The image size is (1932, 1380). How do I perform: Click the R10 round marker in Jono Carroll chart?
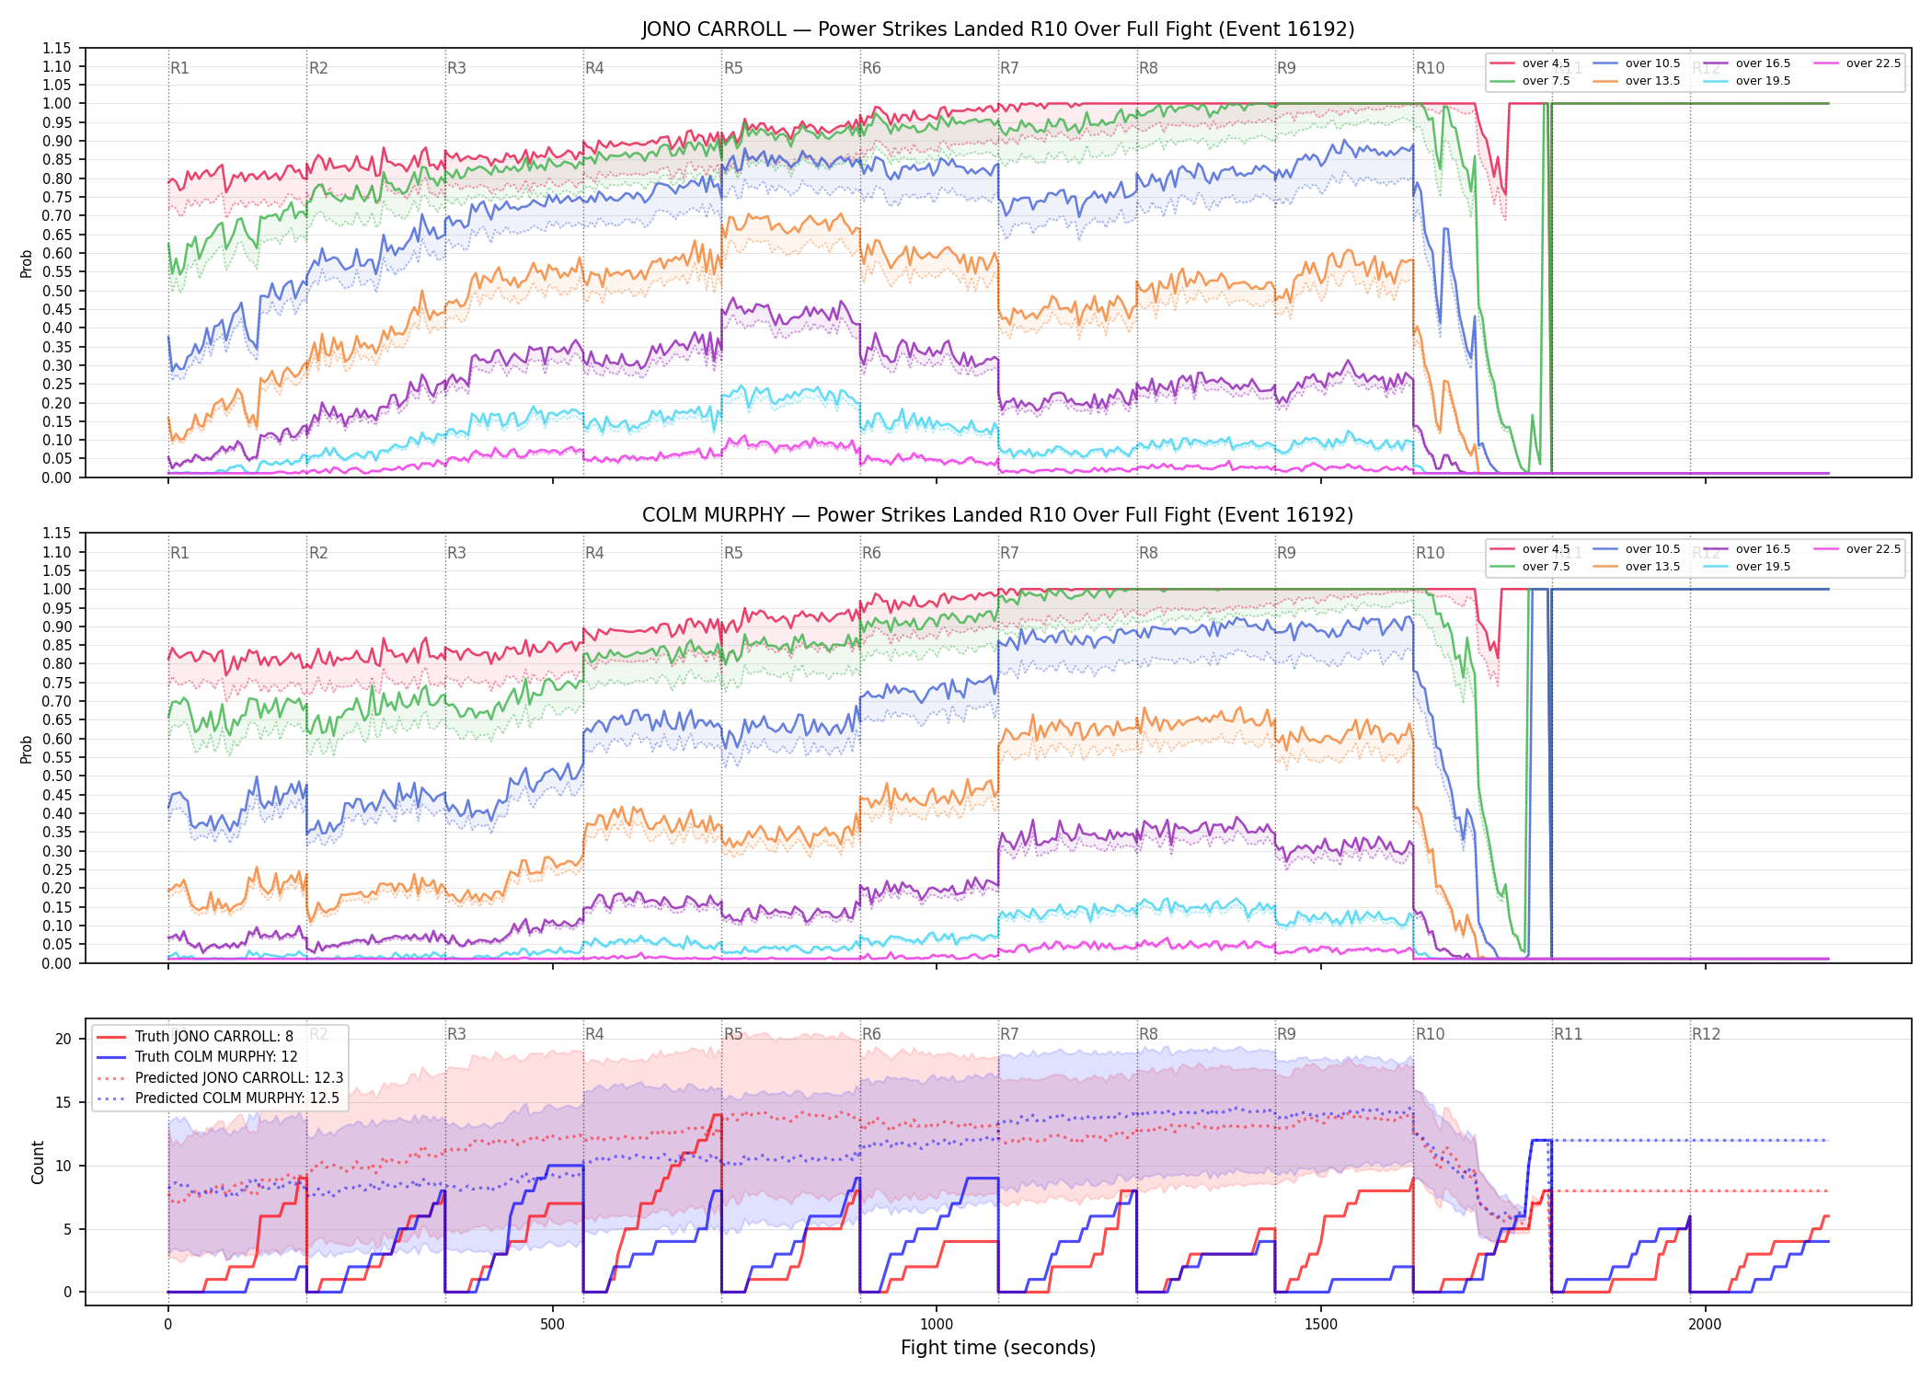pyautogui.click(x=1430, y=68)
